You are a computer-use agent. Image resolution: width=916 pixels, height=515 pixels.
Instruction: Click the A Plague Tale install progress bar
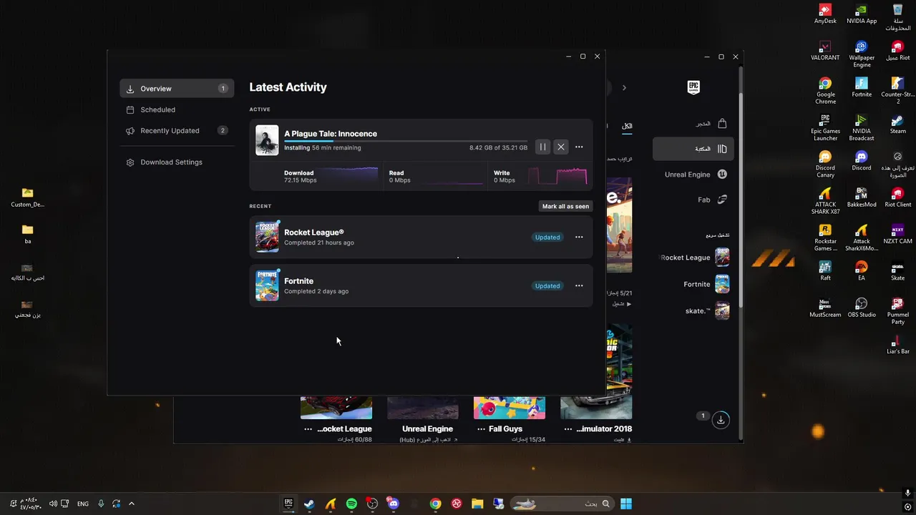[x=406, y=142]
